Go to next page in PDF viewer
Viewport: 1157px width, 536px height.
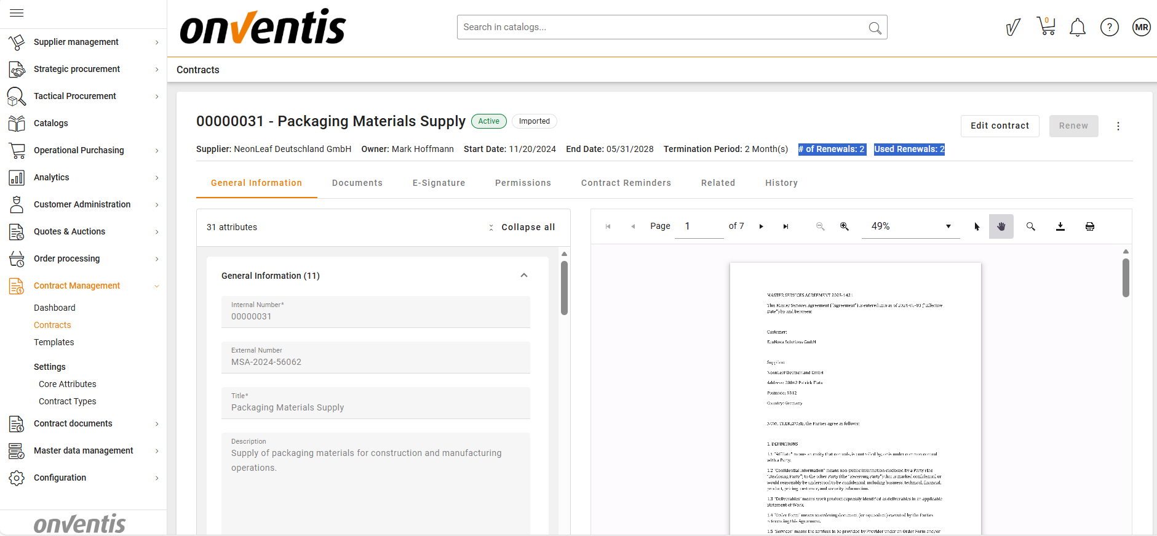(761, 226)
